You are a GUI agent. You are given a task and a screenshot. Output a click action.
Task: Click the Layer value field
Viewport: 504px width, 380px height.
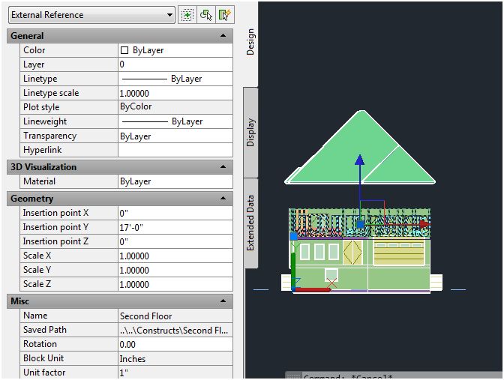[175, 64]
